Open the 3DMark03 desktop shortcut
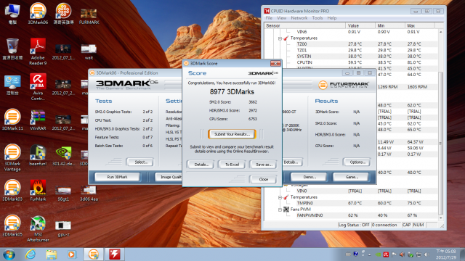Viewport: 465px width, 261px height. tap(12, 191)
